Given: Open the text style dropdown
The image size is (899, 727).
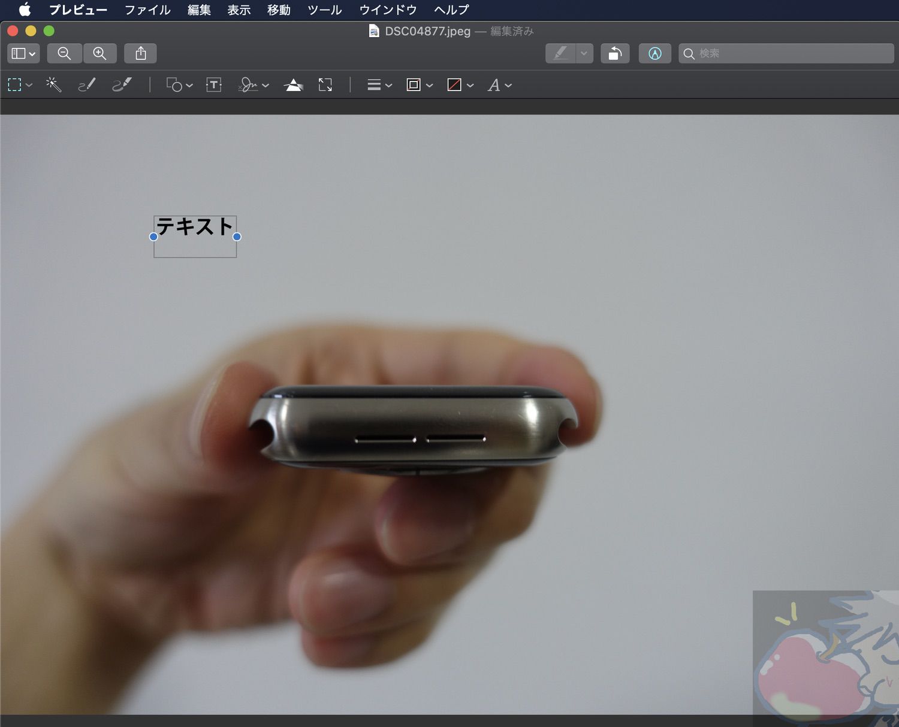Looking at the screenshot, I should 499,85.
